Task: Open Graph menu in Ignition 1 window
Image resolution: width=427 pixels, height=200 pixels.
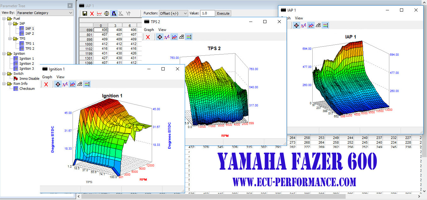Action: 47,77
